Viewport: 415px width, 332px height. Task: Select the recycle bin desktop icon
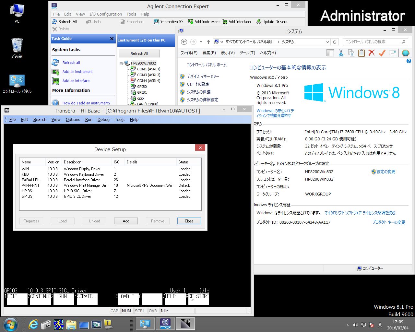(x=17, y=48)
